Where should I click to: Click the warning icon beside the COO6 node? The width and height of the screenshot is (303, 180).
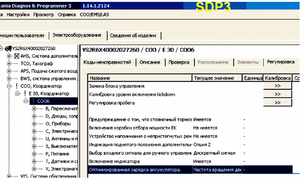tap(33, 101)
